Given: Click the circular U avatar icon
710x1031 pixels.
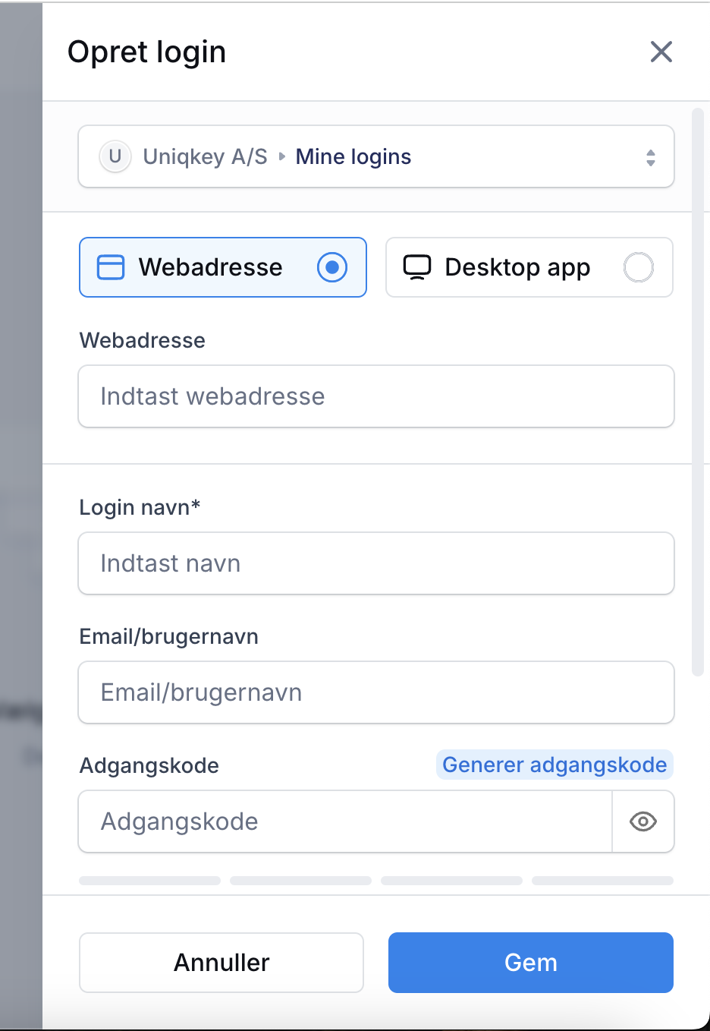Looking at the screenshot, I should 115,156.
